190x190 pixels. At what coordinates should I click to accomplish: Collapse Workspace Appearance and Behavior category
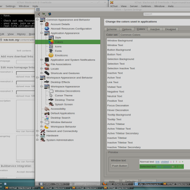pyautogui.click(x=38, y=77)
